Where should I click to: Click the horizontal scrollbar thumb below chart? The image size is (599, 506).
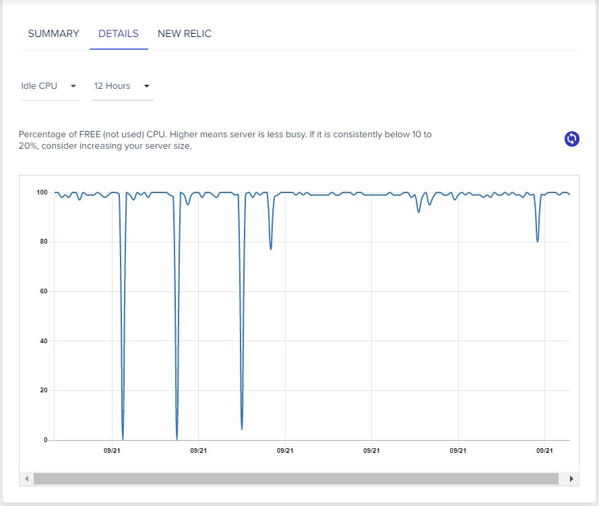[x=296, y=478]
